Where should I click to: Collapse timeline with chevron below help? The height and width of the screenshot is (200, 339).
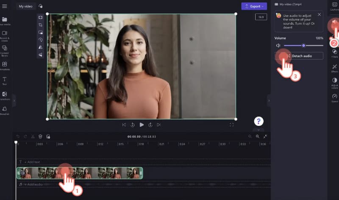pos(258,130)
